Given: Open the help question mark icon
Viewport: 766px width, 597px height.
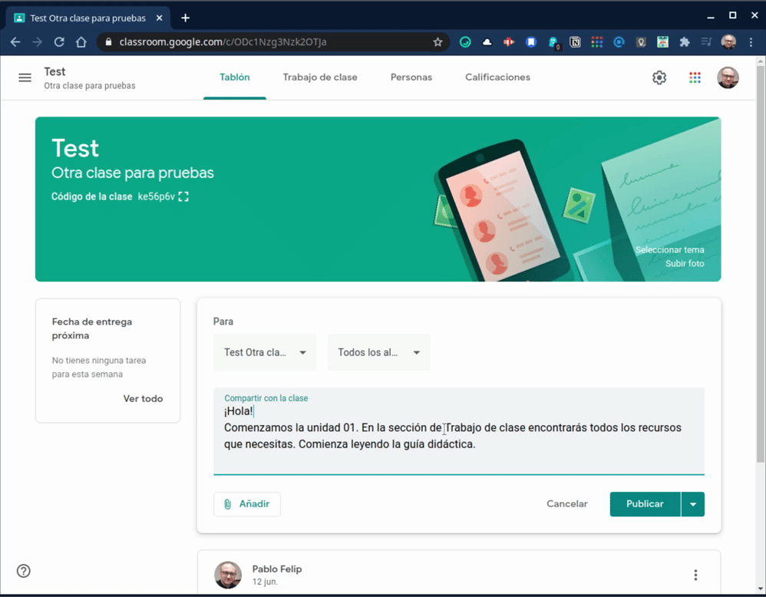Looking at the screenshot, I should [x=24, y=571].
